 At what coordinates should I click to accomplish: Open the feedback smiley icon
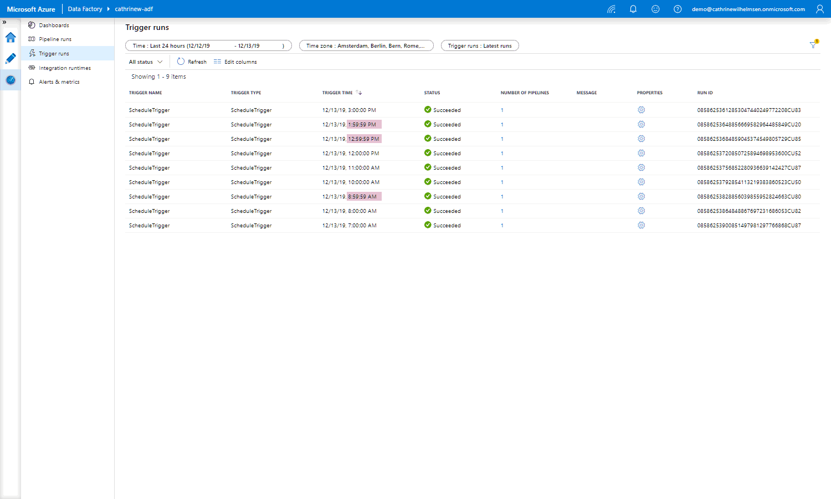[655, 9]
